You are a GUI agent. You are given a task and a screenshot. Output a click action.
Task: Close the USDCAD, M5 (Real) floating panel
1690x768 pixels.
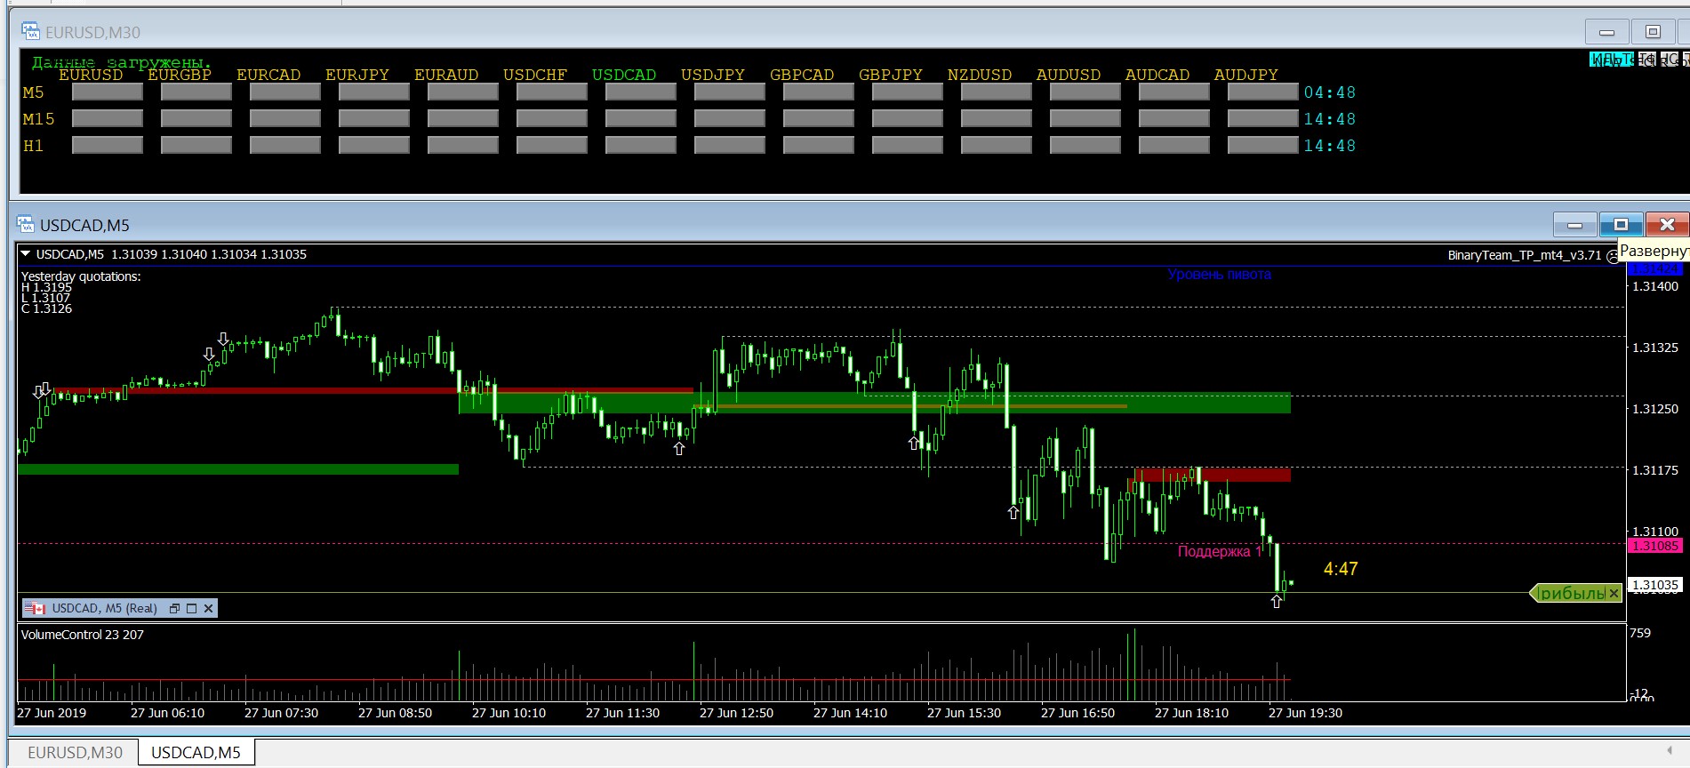tap(208, 608)
